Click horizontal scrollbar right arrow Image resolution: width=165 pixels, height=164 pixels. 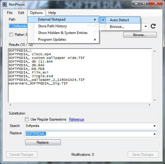[150, 105]
